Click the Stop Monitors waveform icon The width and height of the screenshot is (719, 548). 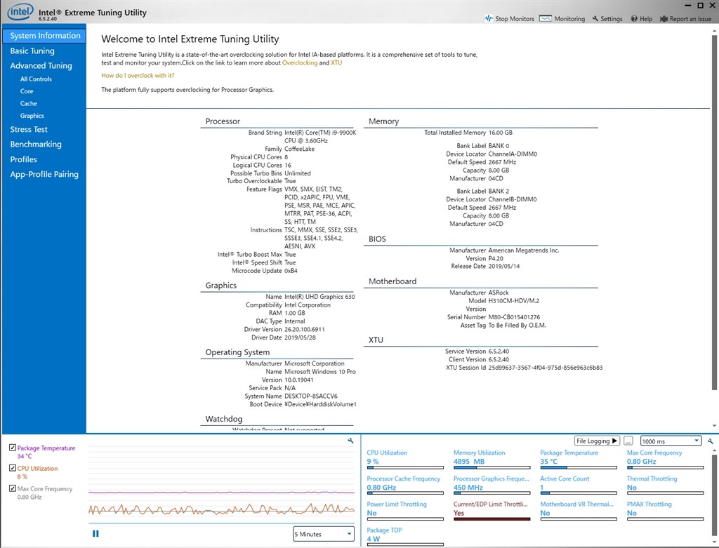click(489, 18)
